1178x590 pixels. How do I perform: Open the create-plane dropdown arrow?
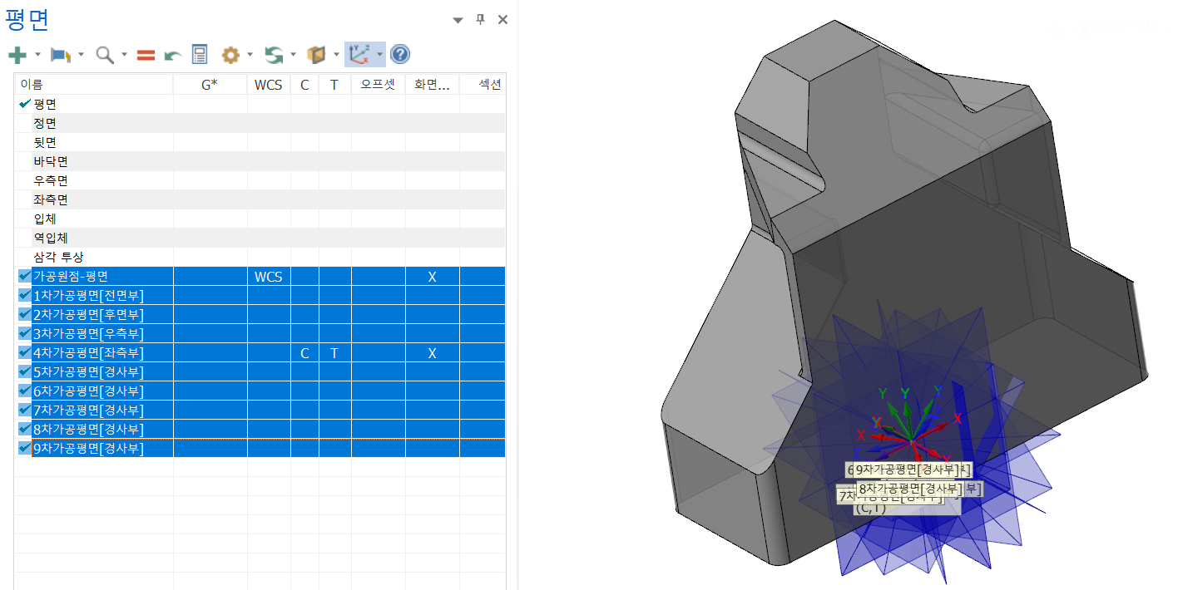tap(37, 55)
